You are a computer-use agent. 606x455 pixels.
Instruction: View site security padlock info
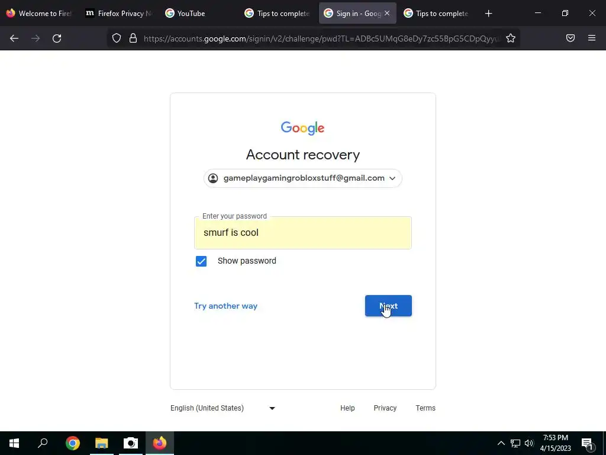[133, 38]
